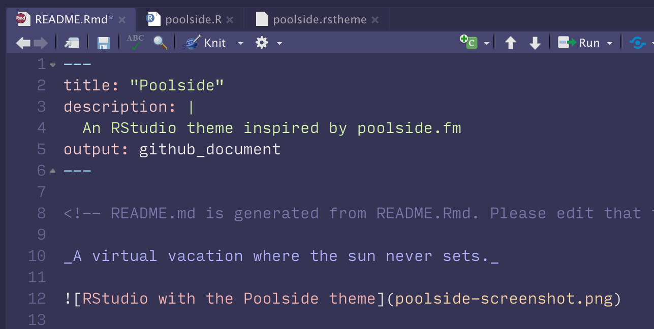Open the Knit options dropdown arrow
Screen dimensions: 654x329
[x=241, y=43]
